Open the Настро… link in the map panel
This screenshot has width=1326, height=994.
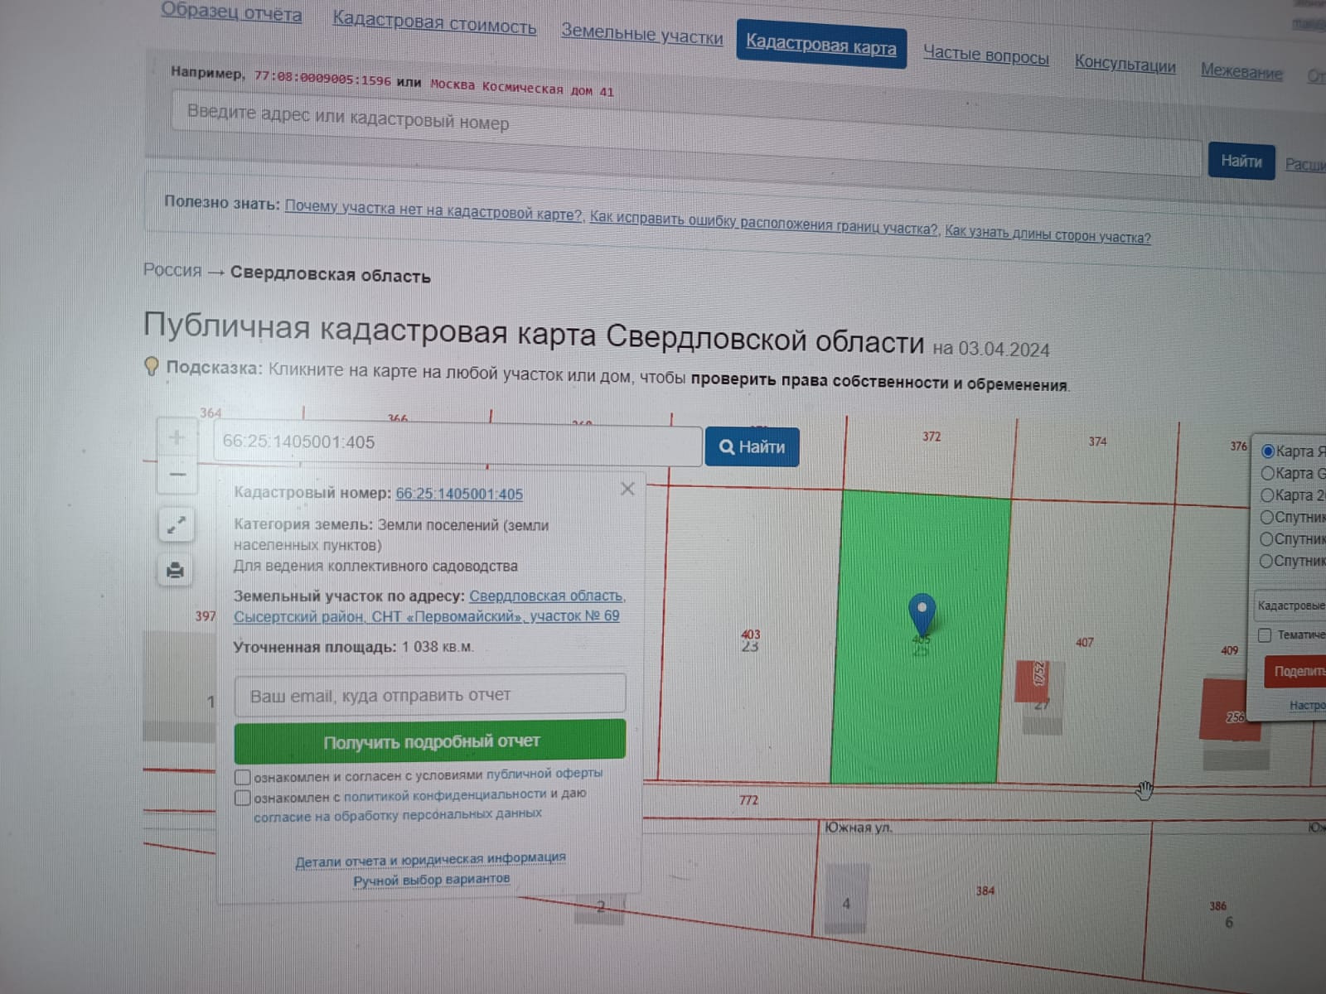pyautogui.click(x=1307, y=706)
